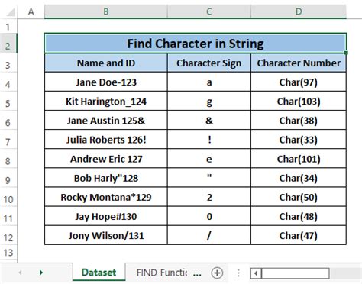Select row 10 header
The image size is (362, 284).
tap(8, 197)
